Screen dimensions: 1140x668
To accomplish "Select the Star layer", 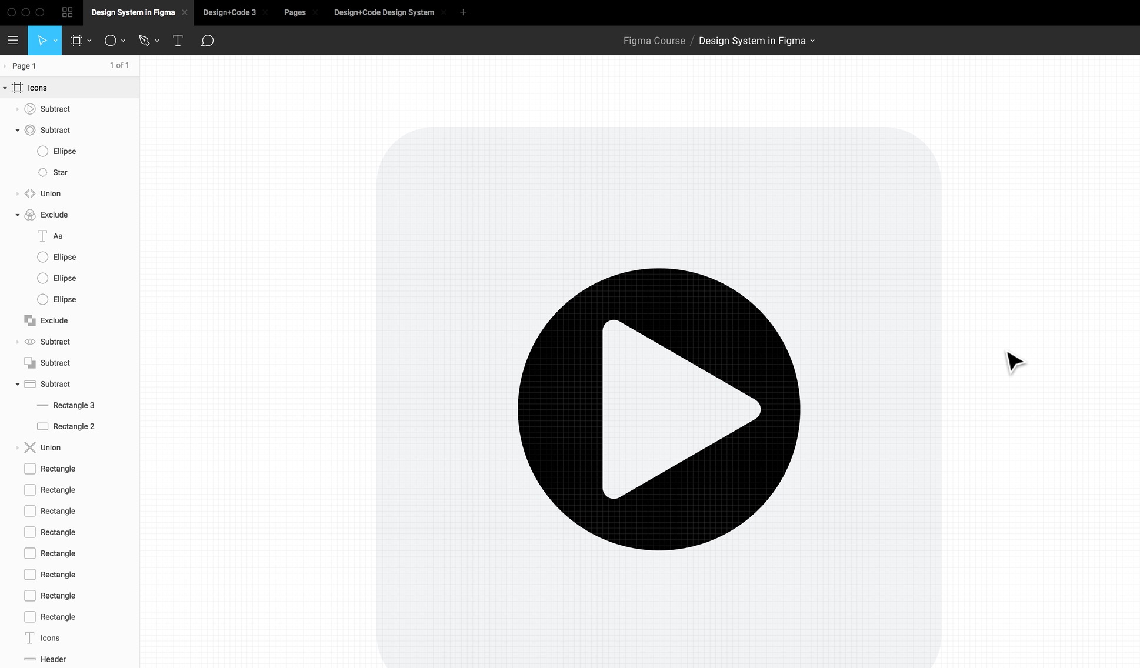I will (60, 172).
